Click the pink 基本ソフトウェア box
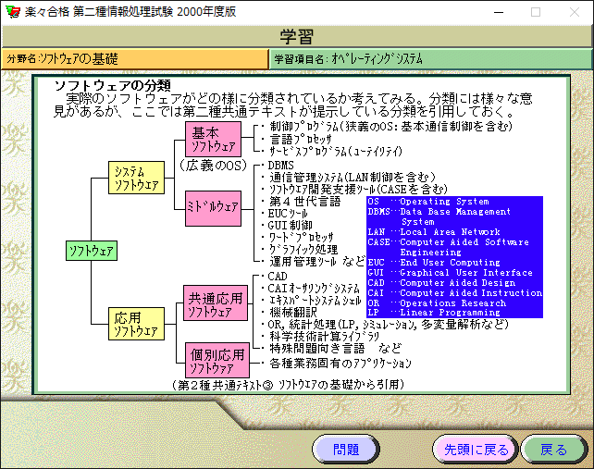Image resolution: width=594 pixels, height=469 pixels. tap(214, 139)
